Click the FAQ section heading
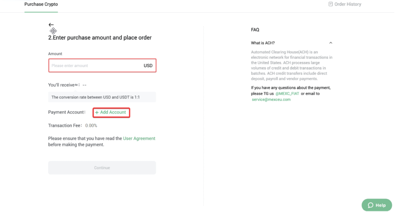 (255, 30)
